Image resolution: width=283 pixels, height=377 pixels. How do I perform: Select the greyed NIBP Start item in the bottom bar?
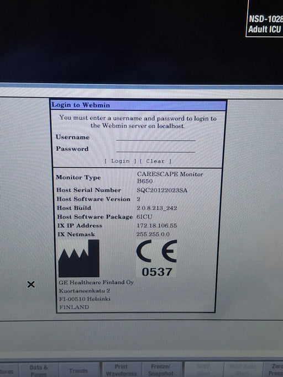(204, 370)
